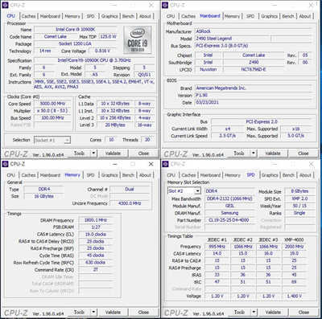Viewport: 322px width, 319px height.
Task: Click the Max Bandwidth value DDR4-2132 (1066 MHz)
Action: [x=229, y=198]
